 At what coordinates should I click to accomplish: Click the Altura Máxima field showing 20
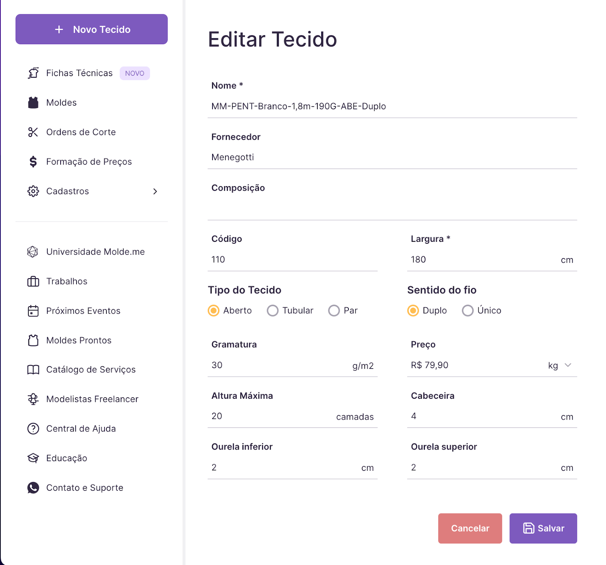point(292,416)
